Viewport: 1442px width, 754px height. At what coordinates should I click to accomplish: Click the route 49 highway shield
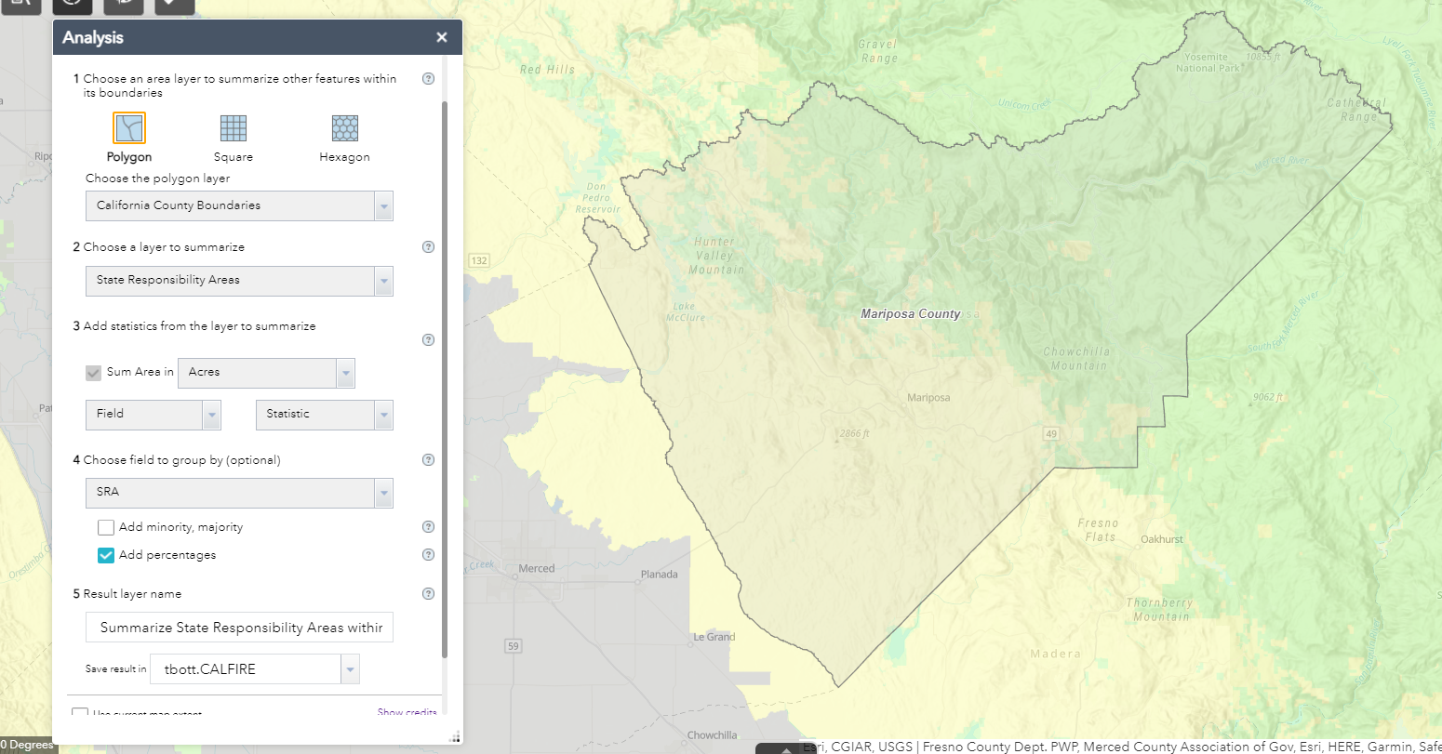pyautogui.click(x=1051, y=434)
